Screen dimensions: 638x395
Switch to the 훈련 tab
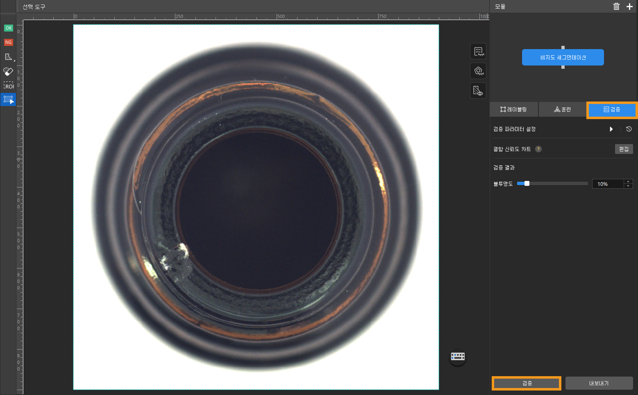tap(562, 109)
